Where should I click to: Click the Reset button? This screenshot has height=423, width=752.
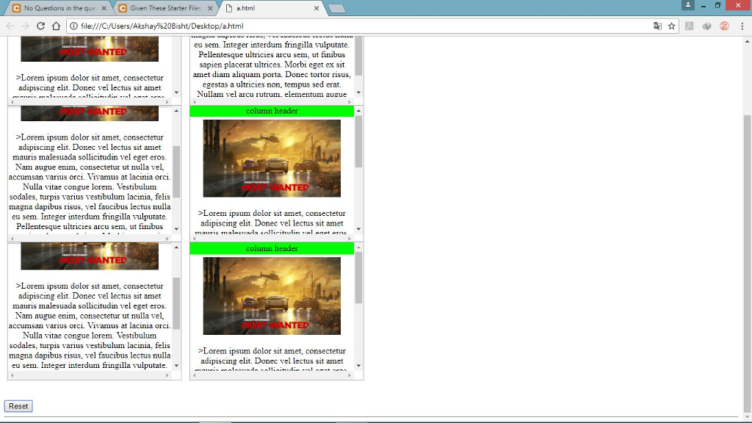(18, 406)
